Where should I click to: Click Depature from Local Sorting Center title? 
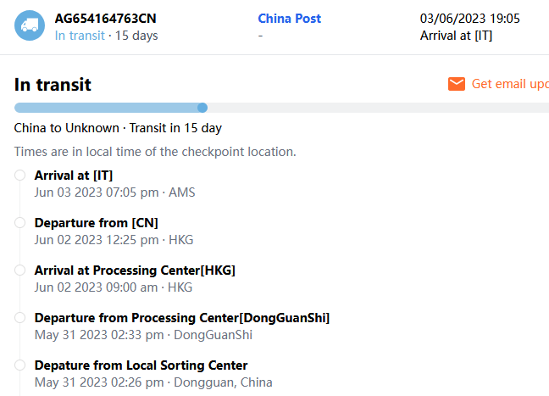[x=141, y=365]
